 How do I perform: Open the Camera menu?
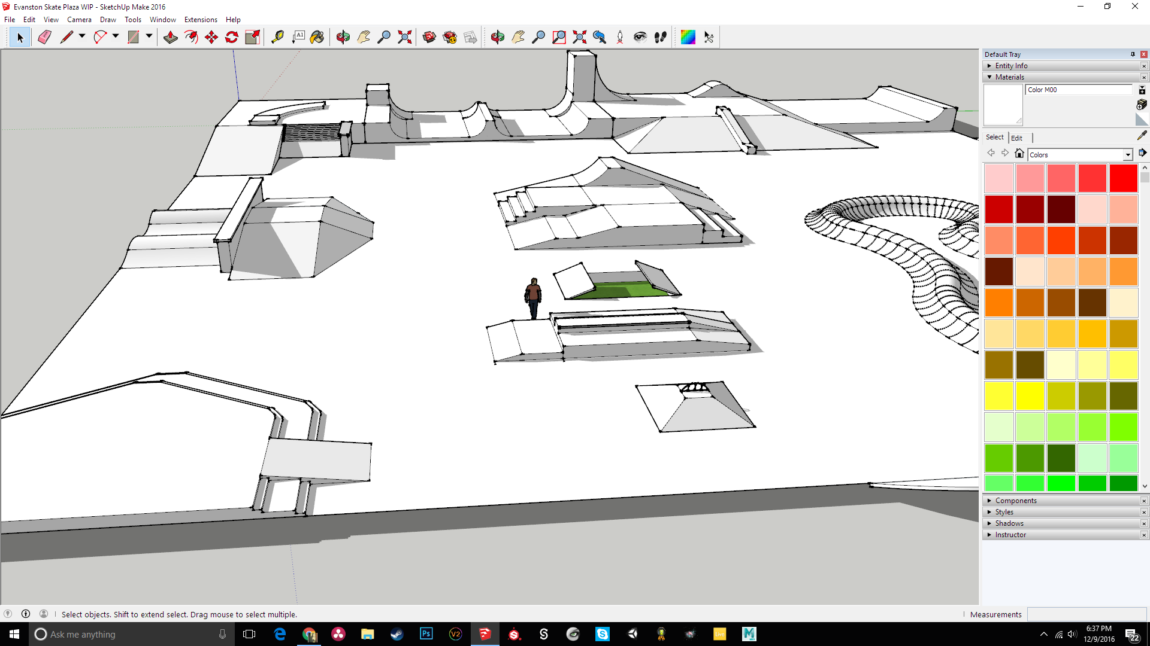(x=79, y=20)
